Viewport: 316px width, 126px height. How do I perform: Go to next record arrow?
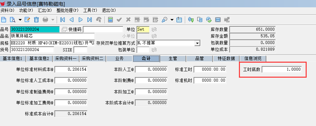point(81,20)
